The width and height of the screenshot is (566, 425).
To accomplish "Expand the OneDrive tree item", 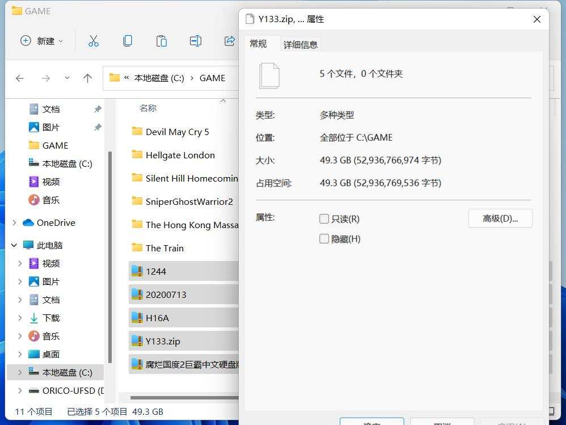I will pos(15,222).
